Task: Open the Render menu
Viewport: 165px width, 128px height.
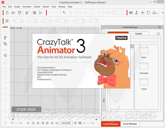Action: tap(46, 7)
